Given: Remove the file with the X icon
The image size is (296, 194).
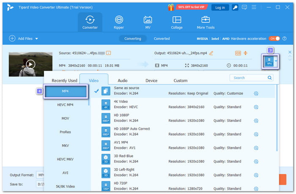Looking at the screenshot, I should [x=290, y=52].
